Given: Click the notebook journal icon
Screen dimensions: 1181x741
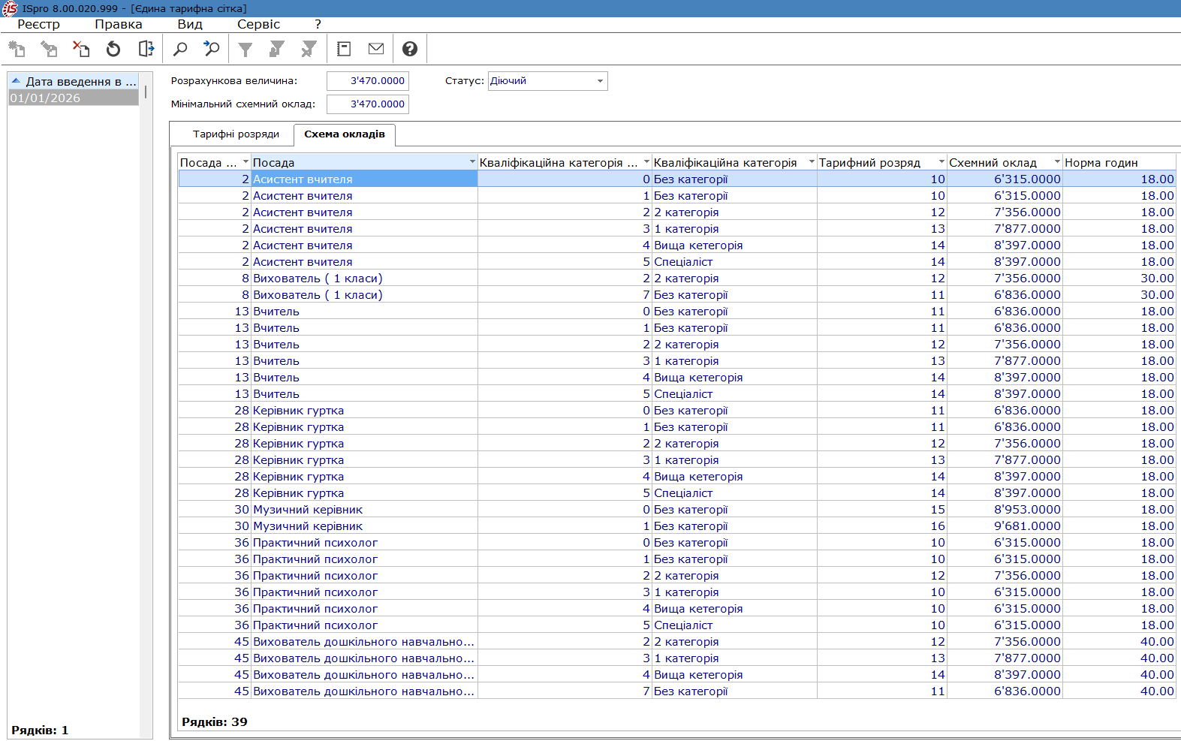Looking at the screenshot, I should [344, 49].
